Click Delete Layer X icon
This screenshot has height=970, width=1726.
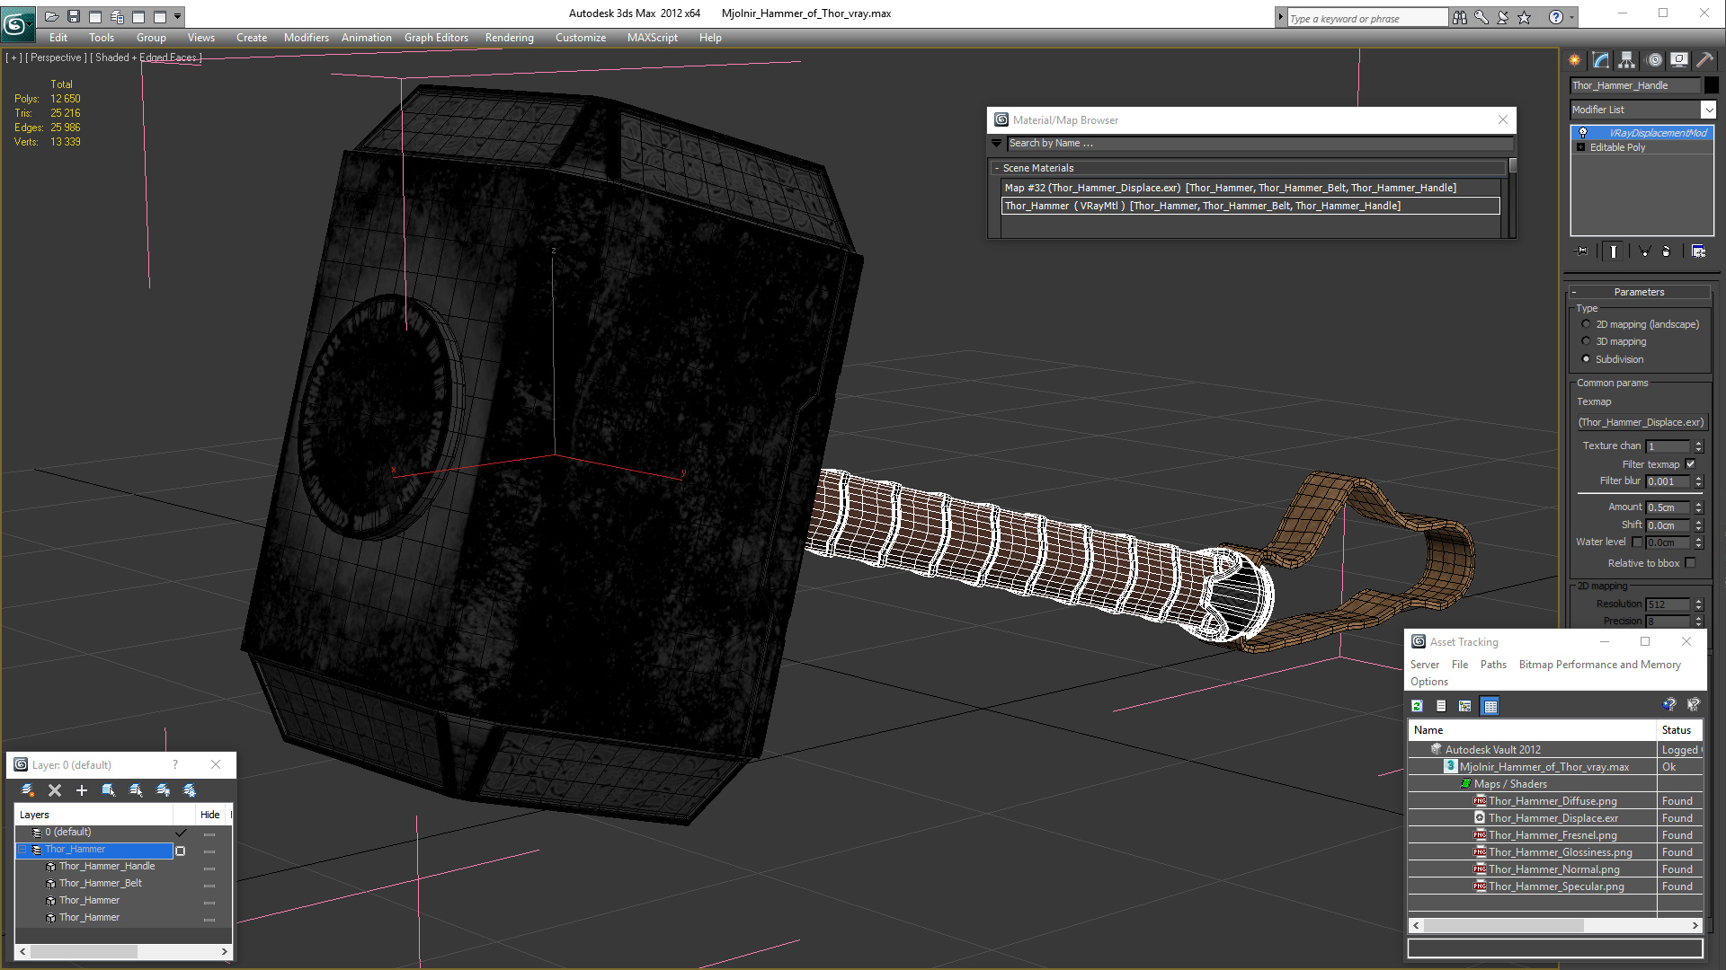(x=55, y=790)
